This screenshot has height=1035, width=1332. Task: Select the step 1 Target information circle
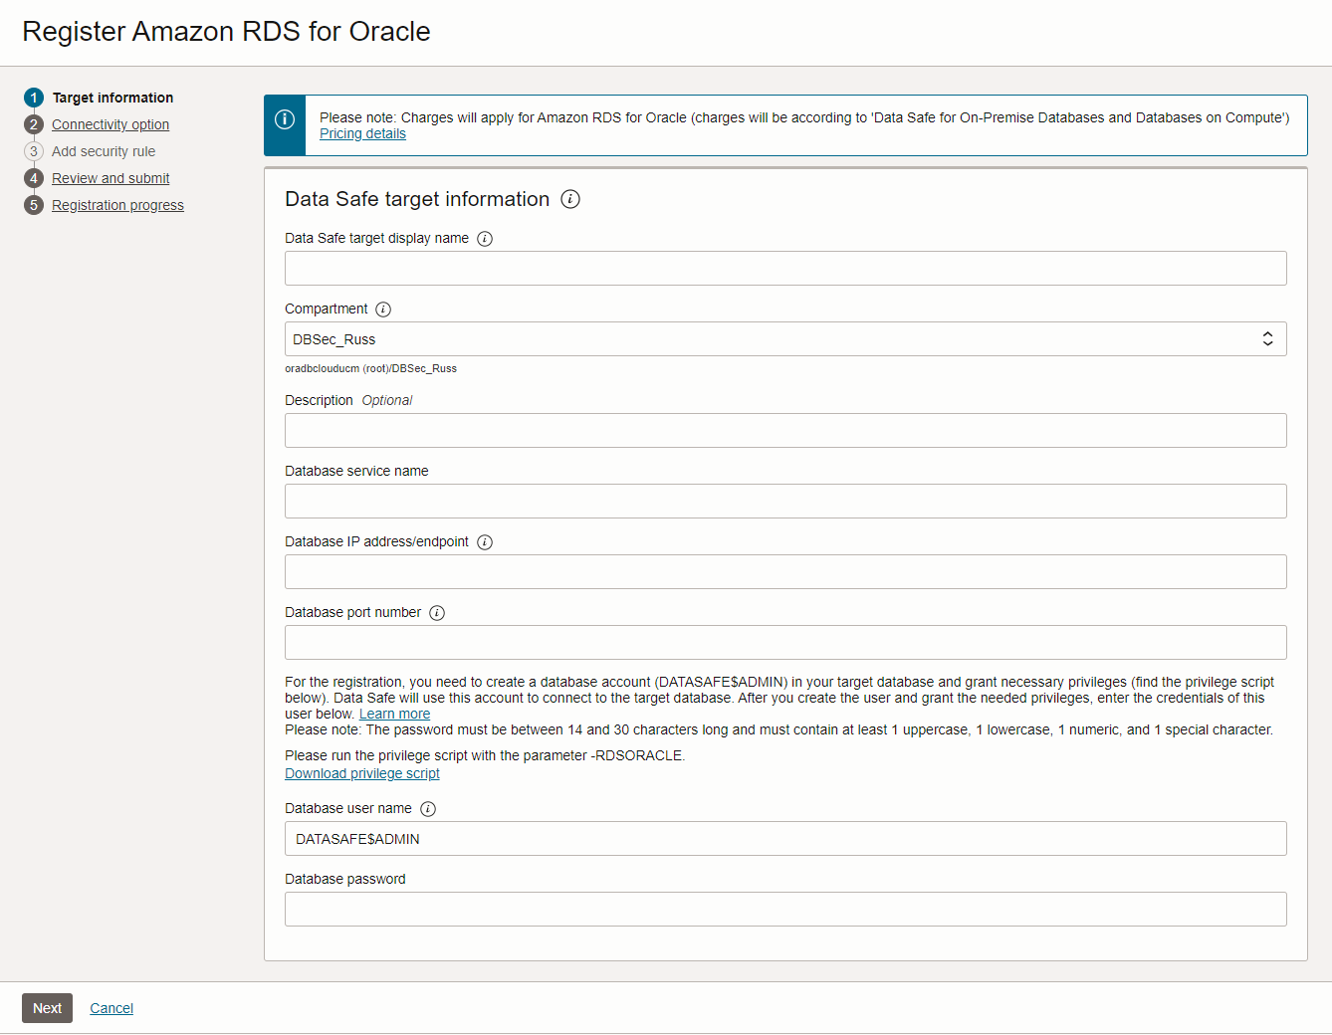(x=33, y=97)
